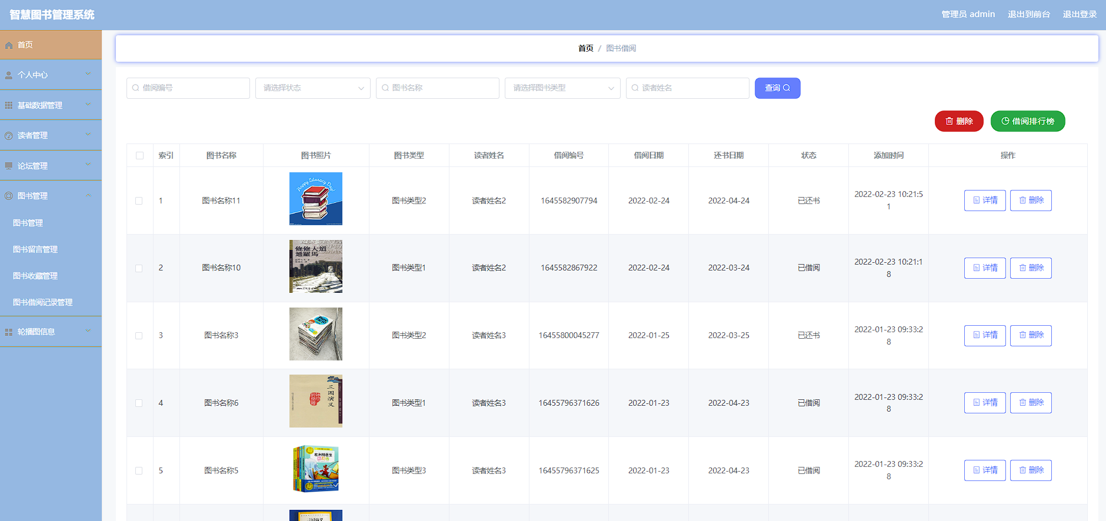Screen dimensions: 1106x521
Task: Check the row 2 checkbox for 图书名称10
Action: [139, 268]
